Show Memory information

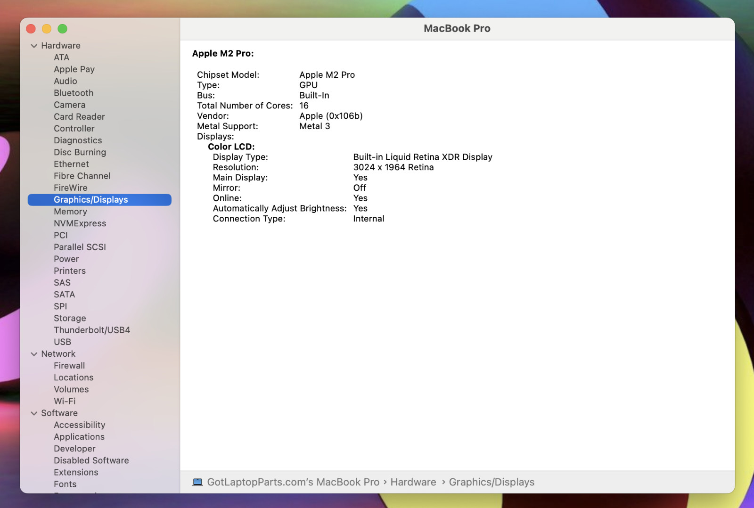[70, 212]
